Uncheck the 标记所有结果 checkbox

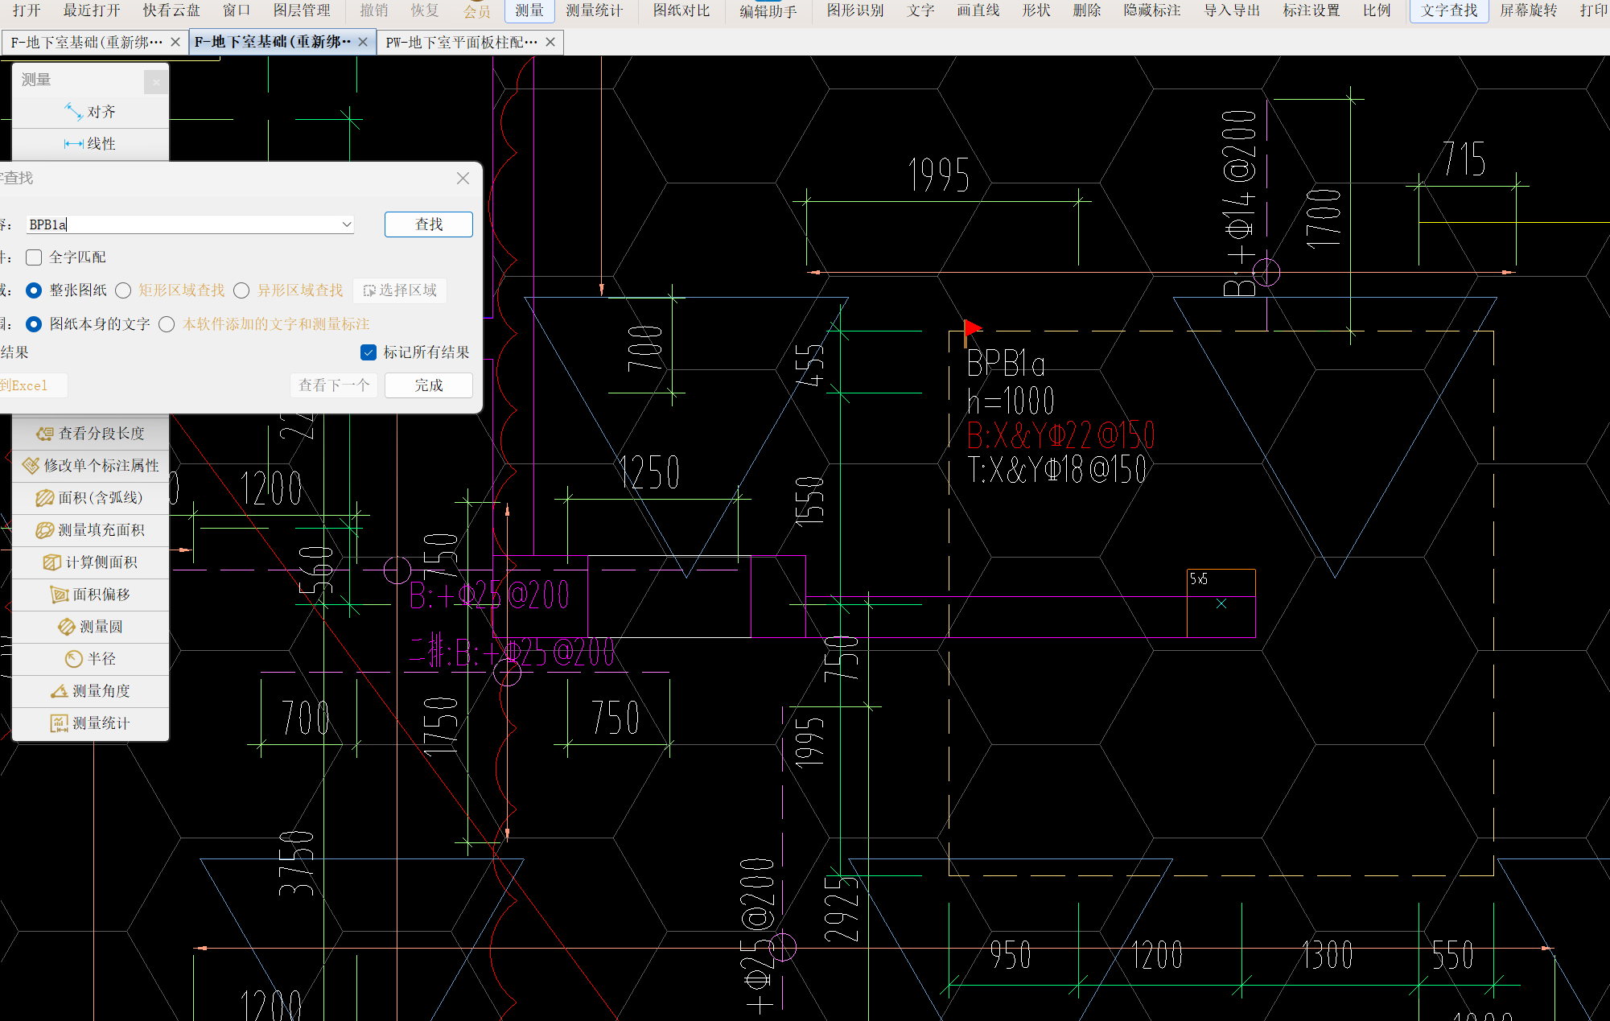[369, 352]
